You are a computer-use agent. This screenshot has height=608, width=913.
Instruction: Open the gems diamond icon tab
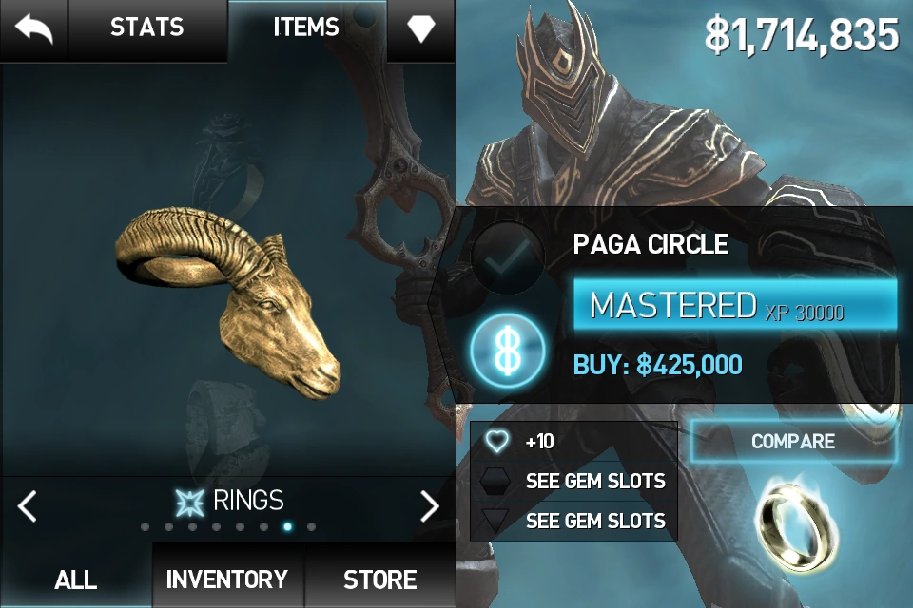click(x=421, y=29)
